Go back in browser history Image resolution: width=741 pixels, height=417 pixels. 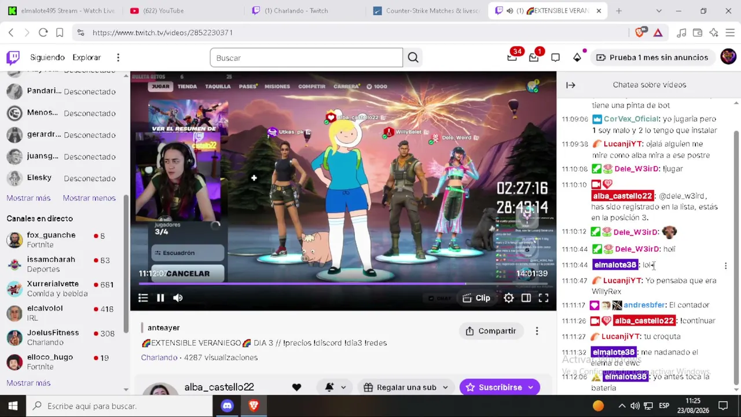[x=11, y=32]
